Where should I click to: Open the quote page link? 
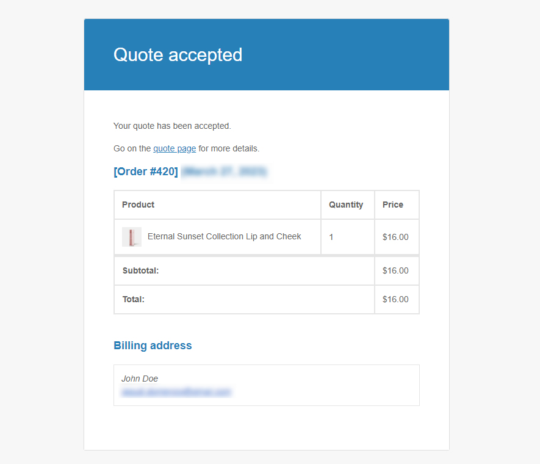175,148
